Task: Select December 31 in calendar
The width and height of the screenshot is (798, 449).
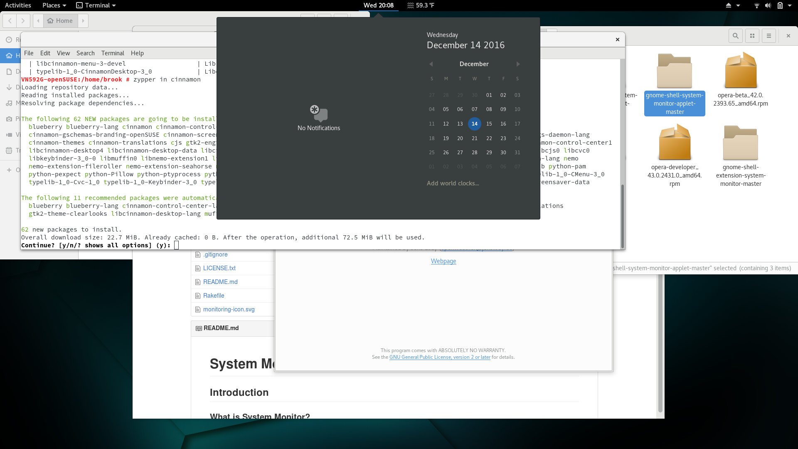Action: click(517, 153)
